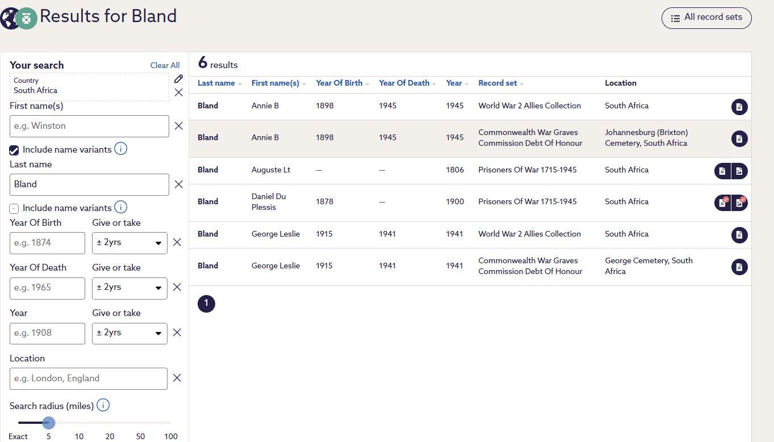The height and width of the screenshot is (442, 774).
Task: Click the Clear All link
Action: click(165, 65)
